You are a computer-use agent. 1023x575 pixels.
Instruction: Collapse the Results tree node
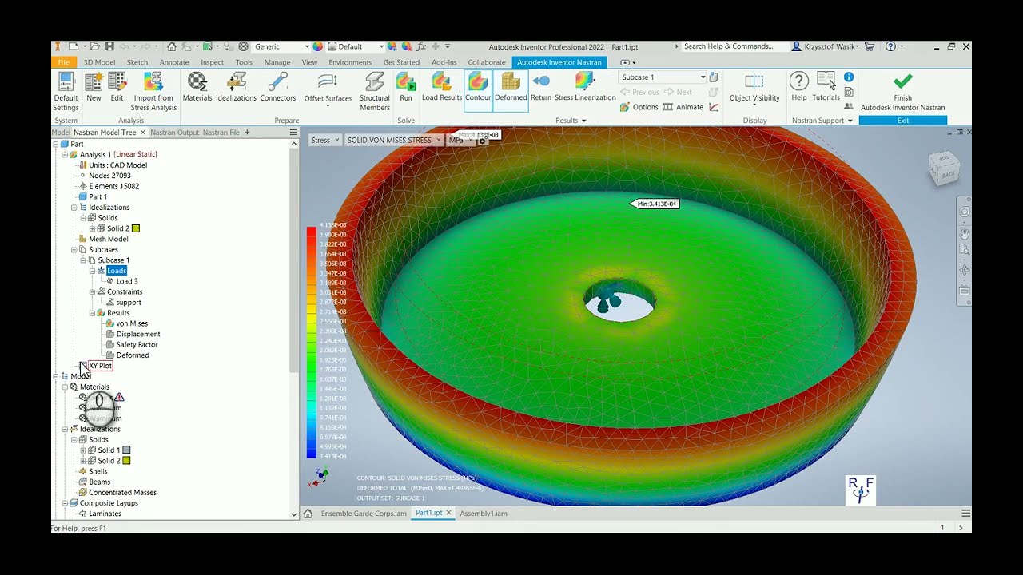(92, 313)
